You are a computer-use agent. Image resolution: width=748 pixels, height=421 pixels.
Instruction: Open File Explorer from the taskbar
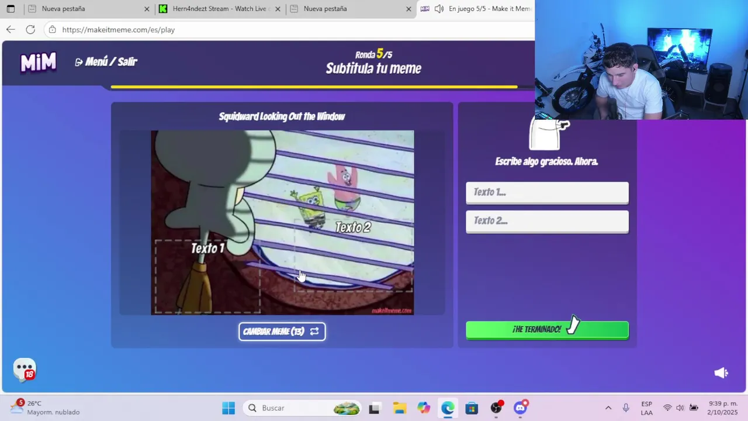pos(399,408)
